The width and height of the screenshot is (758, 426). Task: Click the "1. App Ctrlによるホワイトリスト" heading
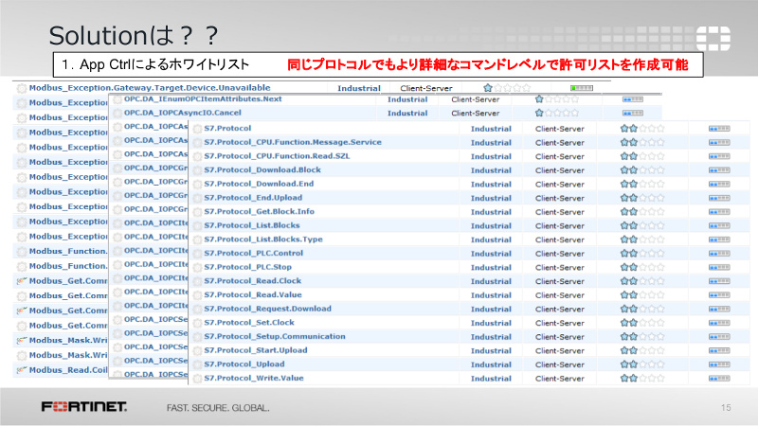(x=154, y=64)
